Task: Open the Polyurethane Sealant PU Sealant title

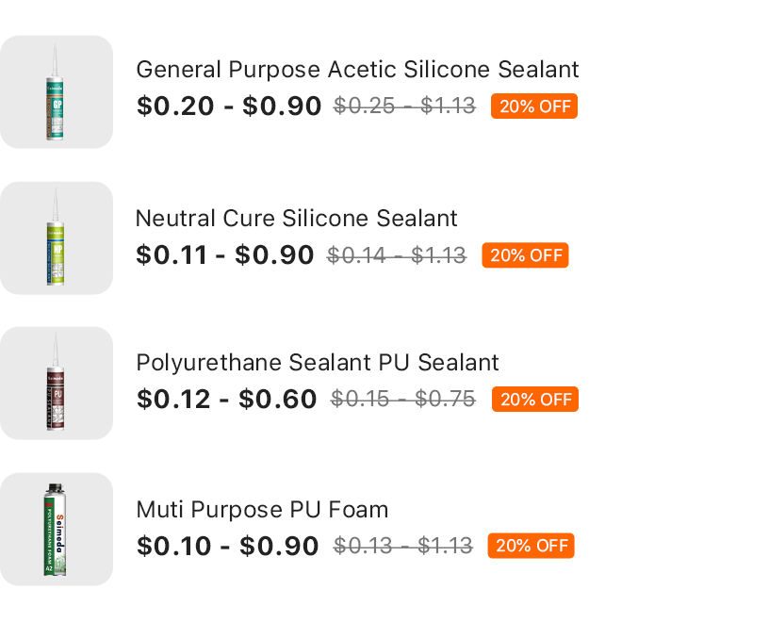Action: click(318, 363)
